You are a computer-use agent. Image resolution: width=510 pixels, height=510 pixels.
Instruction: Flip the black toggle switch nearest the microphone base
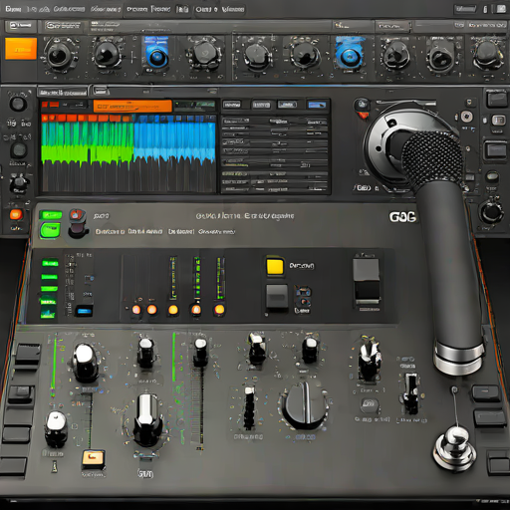point(410,392)
